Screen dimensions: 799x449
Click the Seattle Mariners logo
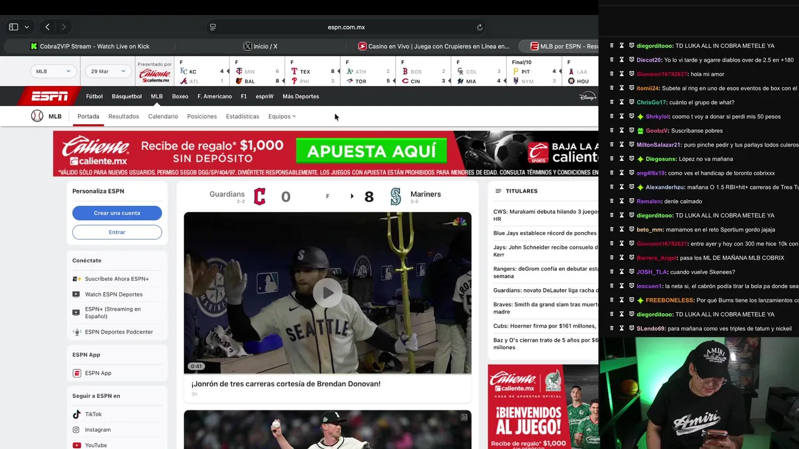395,197
